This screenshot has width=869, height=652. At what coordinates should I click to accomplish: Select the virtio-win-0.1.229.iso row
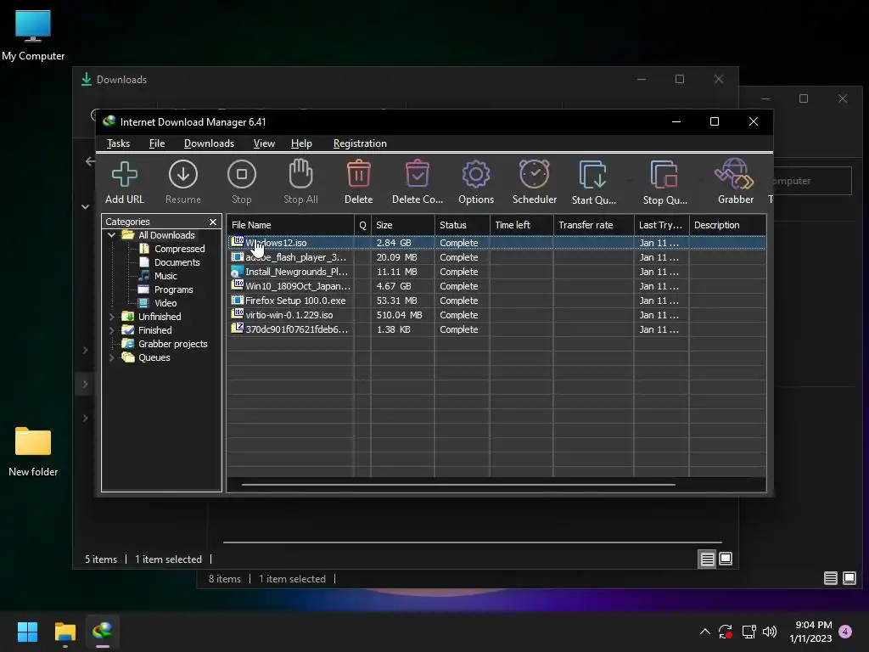tap(496, 315)
